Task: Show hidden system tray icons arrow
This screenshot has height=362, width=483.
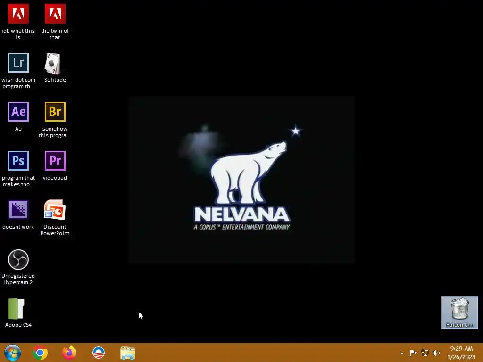Action: (x=402, y=353)
